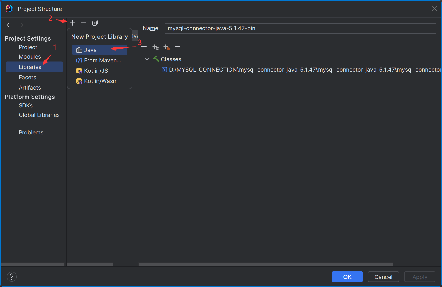This screenshot has height=287, width=442.
Task: Click the Exclude root icon
Action: (167, 47)
